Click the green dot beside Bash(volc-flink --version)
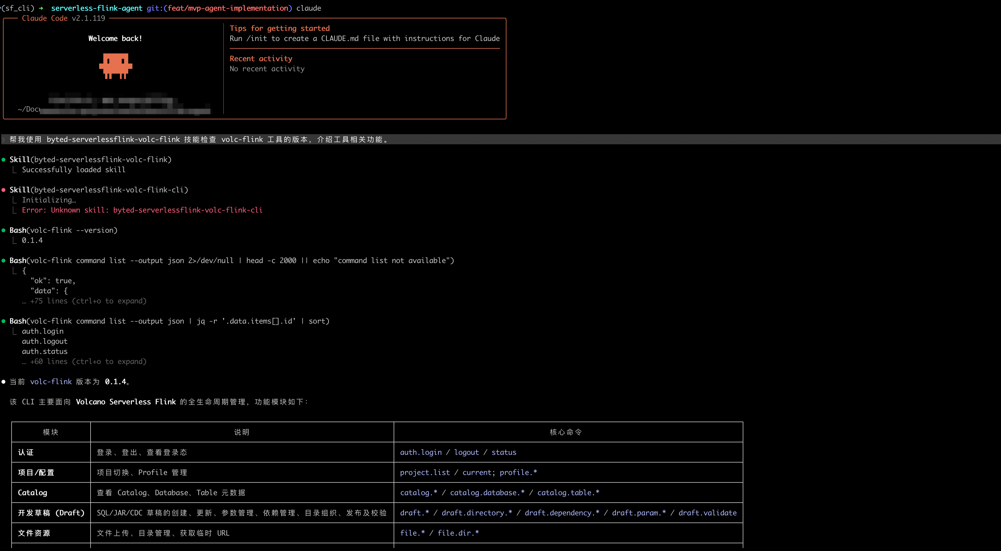This screenshot has height=551, width=1001. click(x=4, y=230)
